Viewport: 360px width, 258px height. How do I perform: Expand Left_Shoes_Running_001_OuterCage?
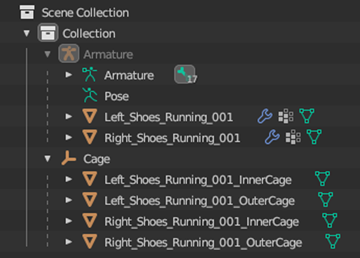point(69,200)
